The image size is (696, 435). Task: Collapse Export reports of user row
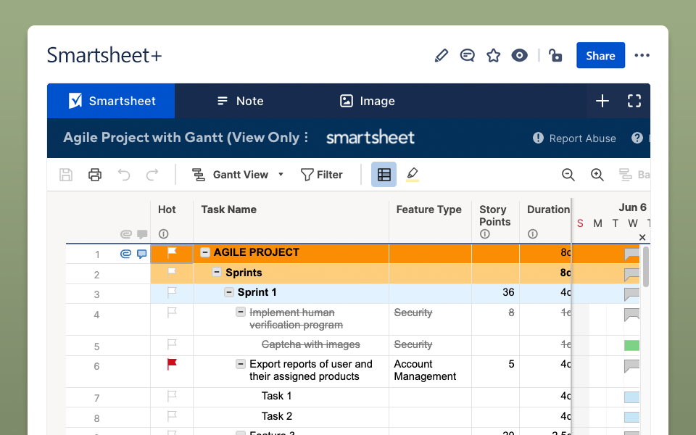tap(241, 364)
